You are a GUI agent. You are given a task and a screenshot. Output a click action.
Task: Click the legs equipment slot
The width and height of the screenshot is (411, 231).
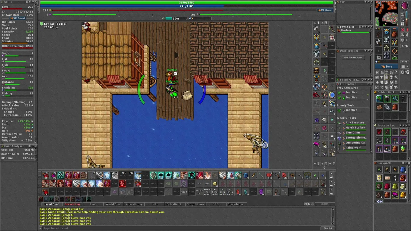[x=387, y=47]
